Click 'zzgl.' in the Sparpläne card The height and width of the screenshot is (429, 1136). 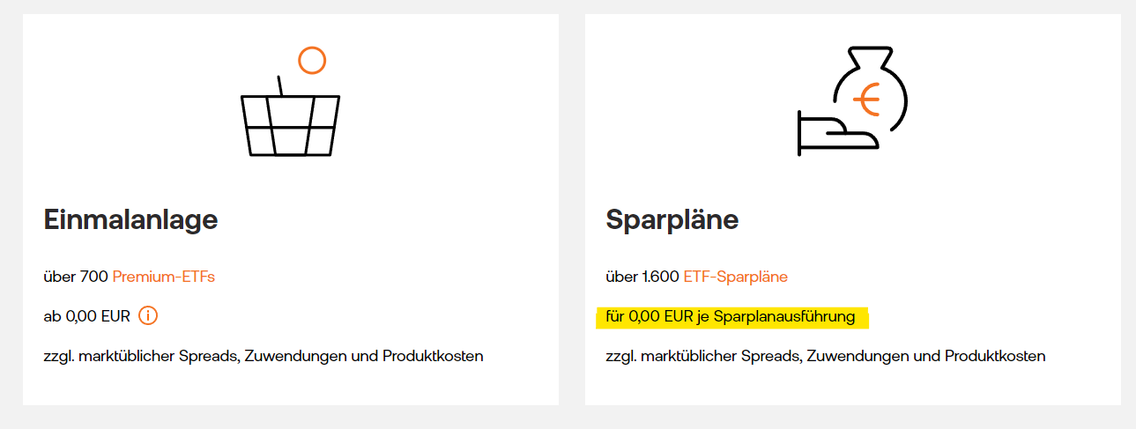[x=620, y=356]
